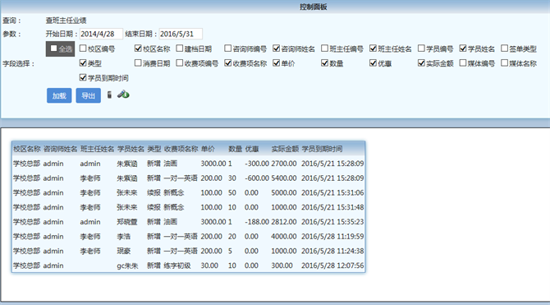Click the 实际金额 column header

coord(285,149)
